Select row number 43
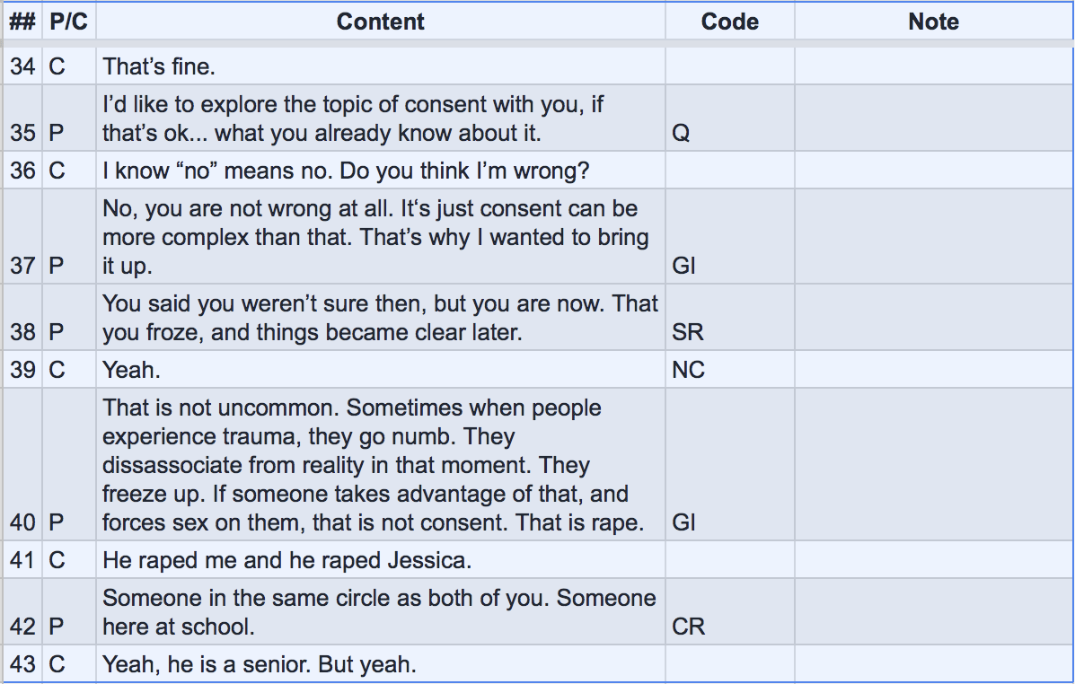 (x=22, y=665)
